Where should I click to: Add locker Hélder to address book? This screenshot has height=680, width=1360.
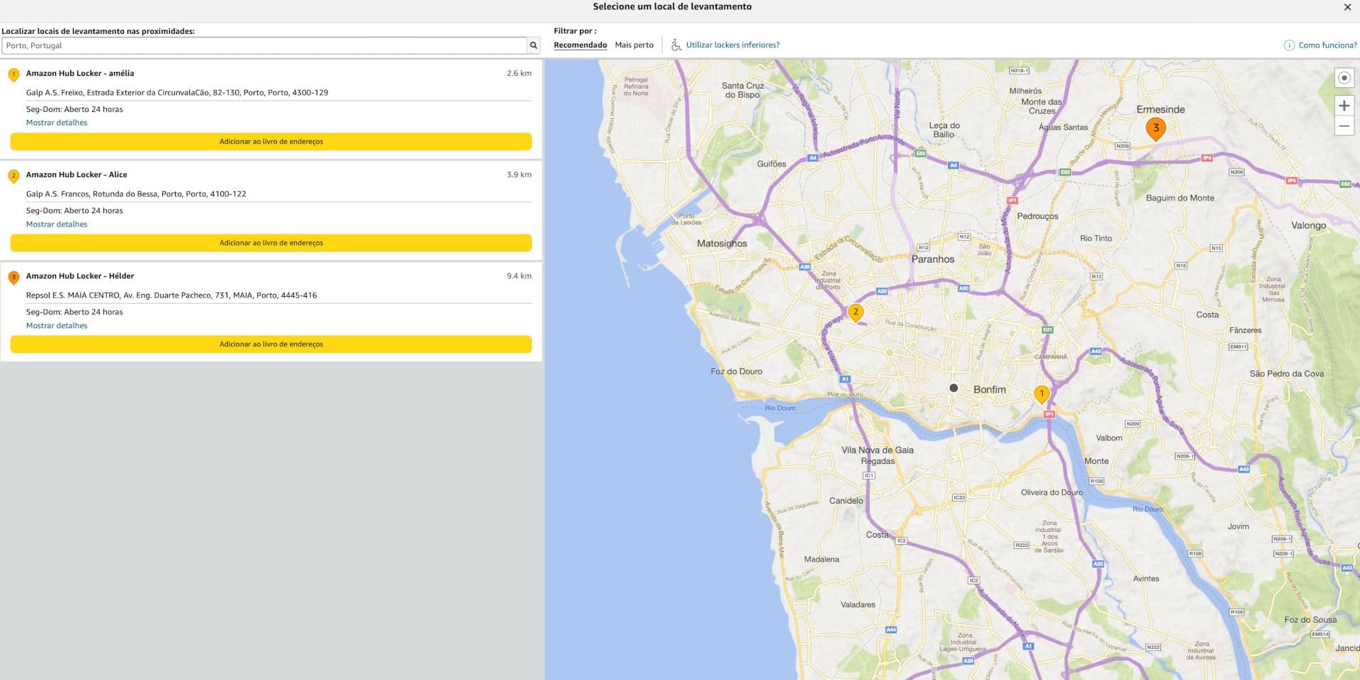(271, 344)
